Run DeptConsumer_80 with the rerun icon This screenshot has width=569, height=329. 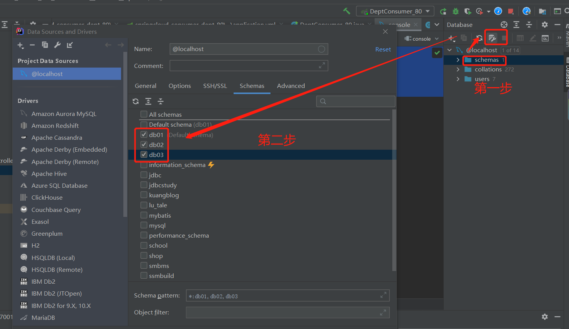443,11
